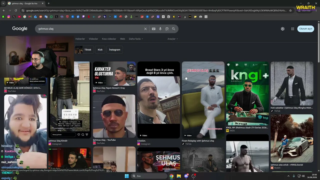
Task: Open the on-screen keyboard input tool
Action: pyautogui.click(x=154, y=29)
